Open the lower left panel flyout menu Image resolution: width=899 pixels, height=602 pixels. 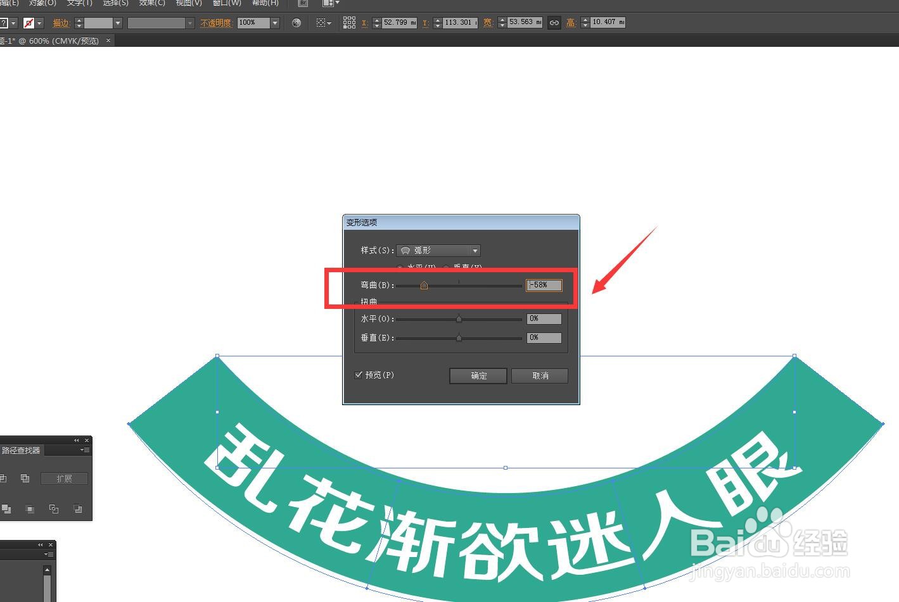(x=49, y=555)
